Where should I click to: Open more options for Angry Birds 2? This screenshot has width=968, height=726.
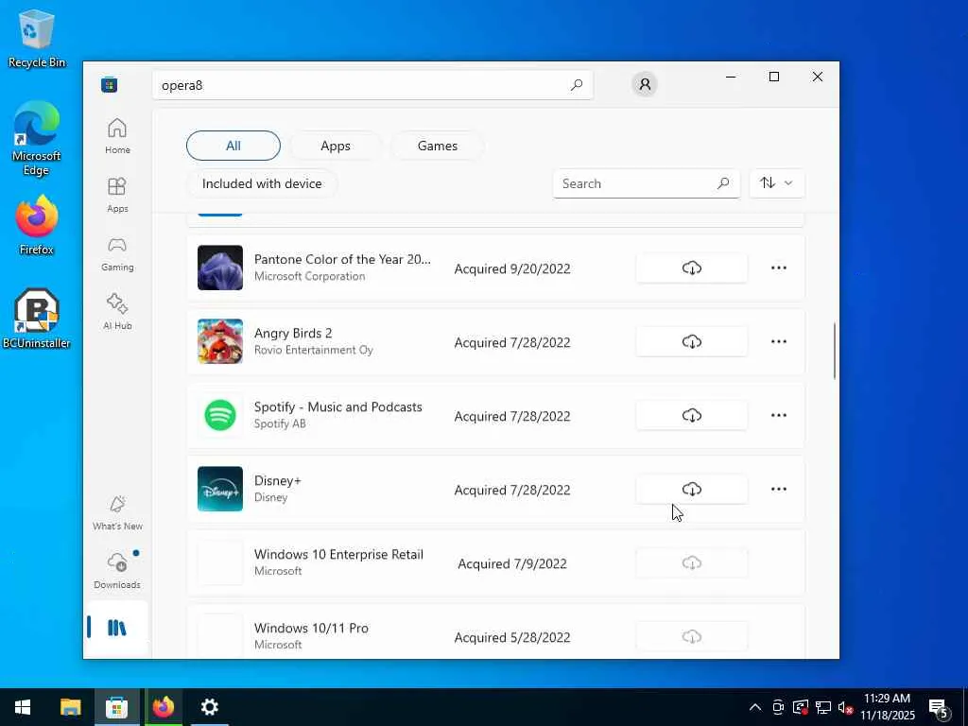pos(779,341)
